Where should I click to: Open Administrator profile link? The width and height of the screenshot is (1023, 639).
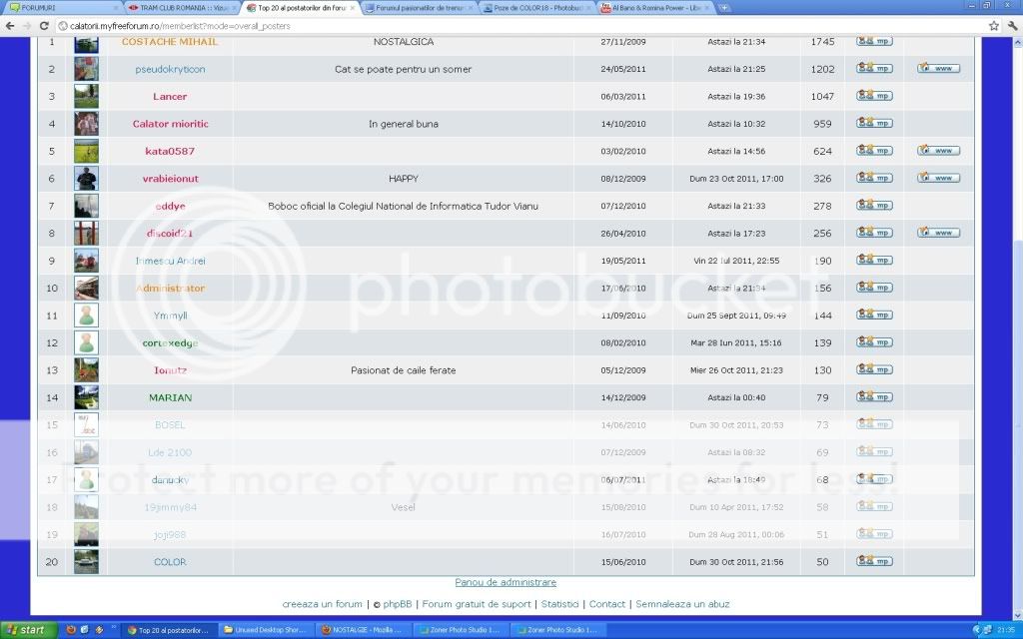point(170,288)
